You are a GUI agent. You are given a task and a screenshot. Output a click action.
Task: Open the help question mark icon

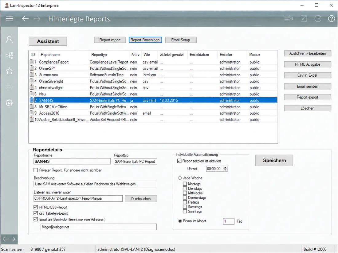pos(331,19)
